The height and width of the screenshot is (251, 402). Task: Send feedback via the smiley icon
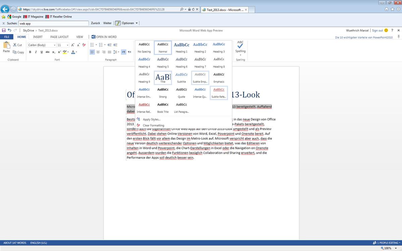[386, 30]
